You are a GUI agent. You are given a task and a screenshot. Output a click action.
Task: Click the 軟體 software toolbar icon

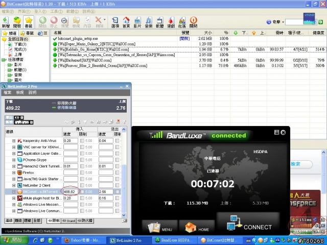[160, 22]
